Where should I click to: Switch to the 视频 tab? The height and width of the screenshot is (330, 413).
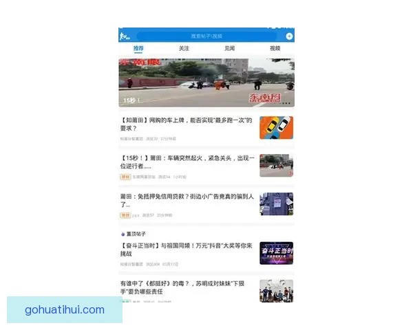275,48
